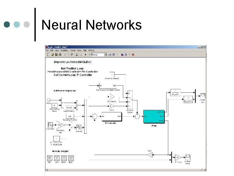Open the Simulation menu
This screenshot has width=234, height=176.
pos(64,51)
